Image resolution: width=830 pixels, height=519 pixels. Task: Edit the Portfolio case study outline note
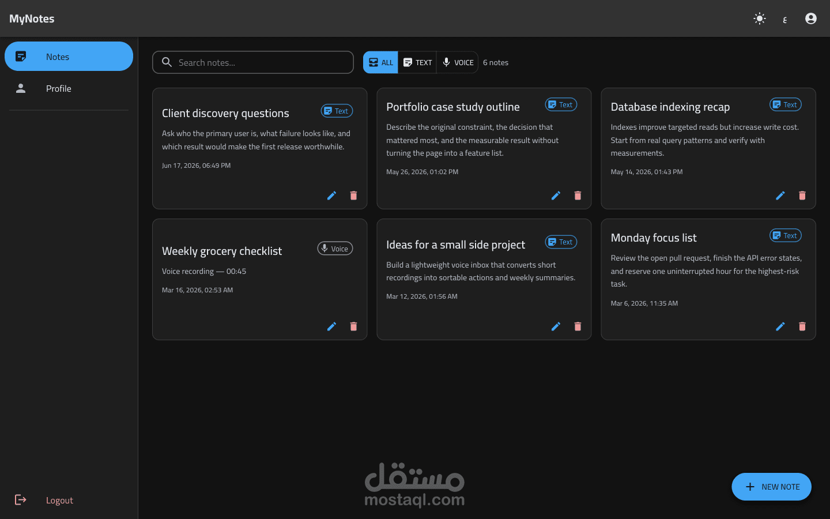tap(556, 195)
